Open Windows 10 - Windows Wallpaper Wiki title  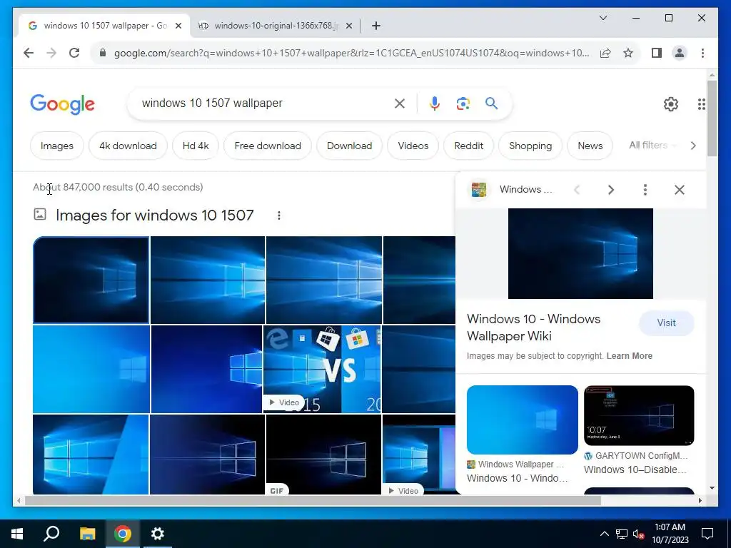tap(534, 328)
